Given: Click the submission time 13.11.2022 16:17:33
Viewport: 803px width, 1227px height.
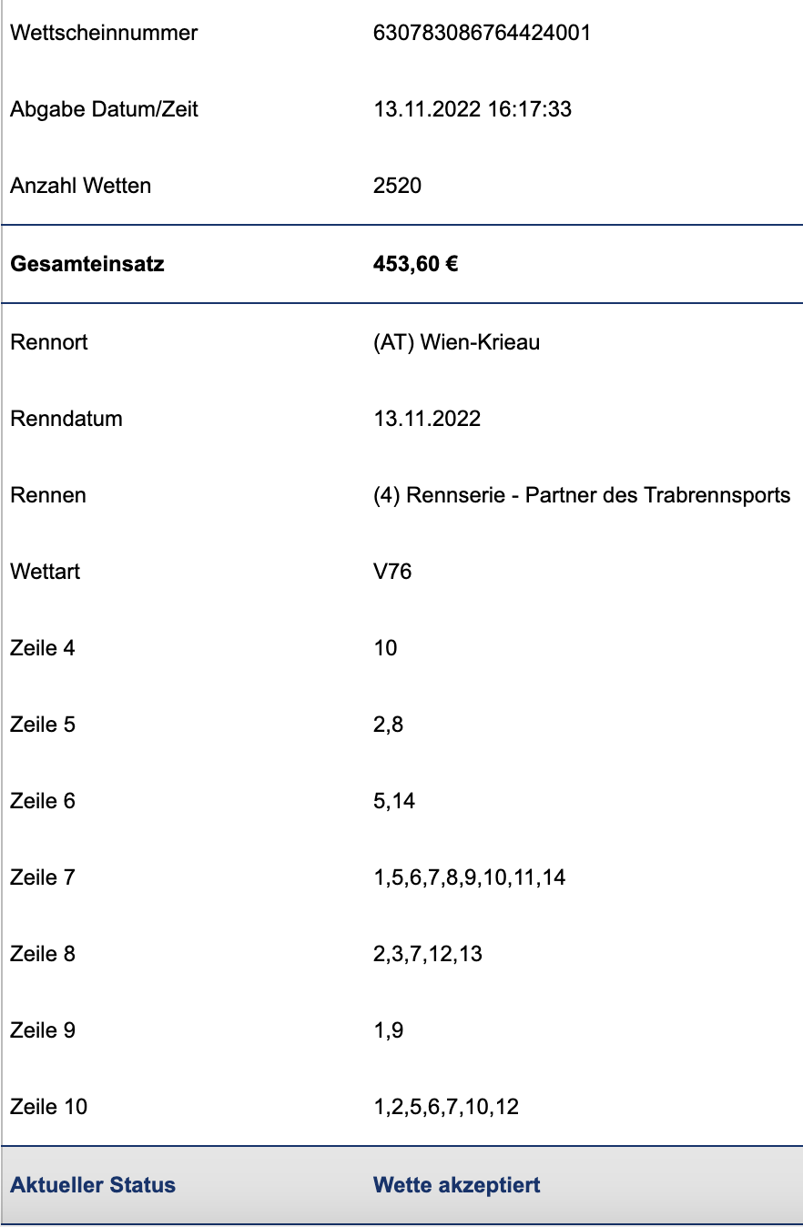Looking at the screenshot, I should [x=473, y=109].
